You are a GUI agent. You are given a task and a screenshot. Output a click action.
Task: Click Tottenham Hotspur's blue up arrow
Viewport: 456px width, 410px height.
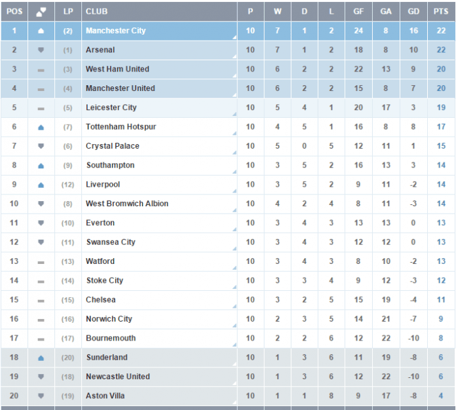tap(41, 127)
